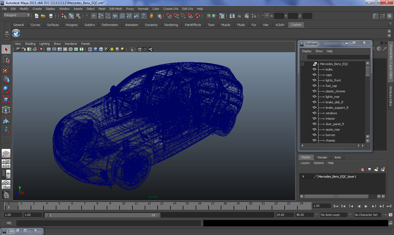Open select camera icon in viewport
This screenshot has width=394, height=235.
point(18,49)
